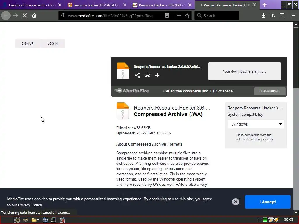Bookmark this page with the star

point(187,16)
